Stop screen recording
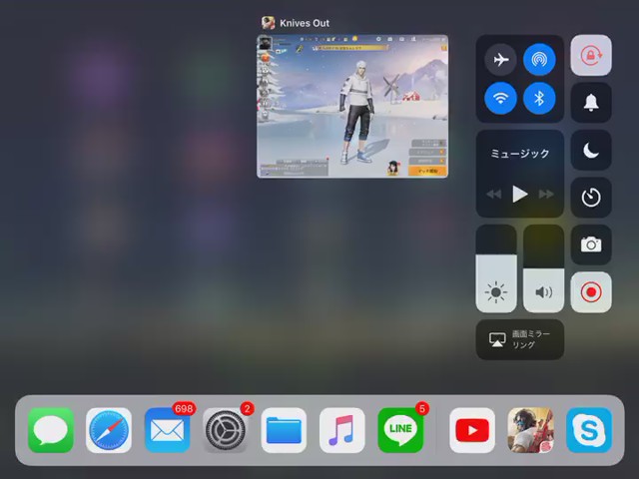Screen dimensions: 639x479 click(591, 292)
